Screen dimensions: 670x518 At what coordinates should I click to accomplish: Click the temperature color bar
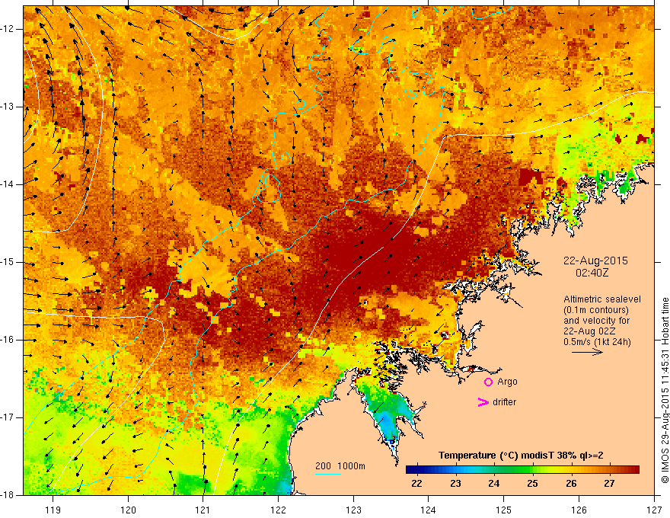[x=522, y=470]
